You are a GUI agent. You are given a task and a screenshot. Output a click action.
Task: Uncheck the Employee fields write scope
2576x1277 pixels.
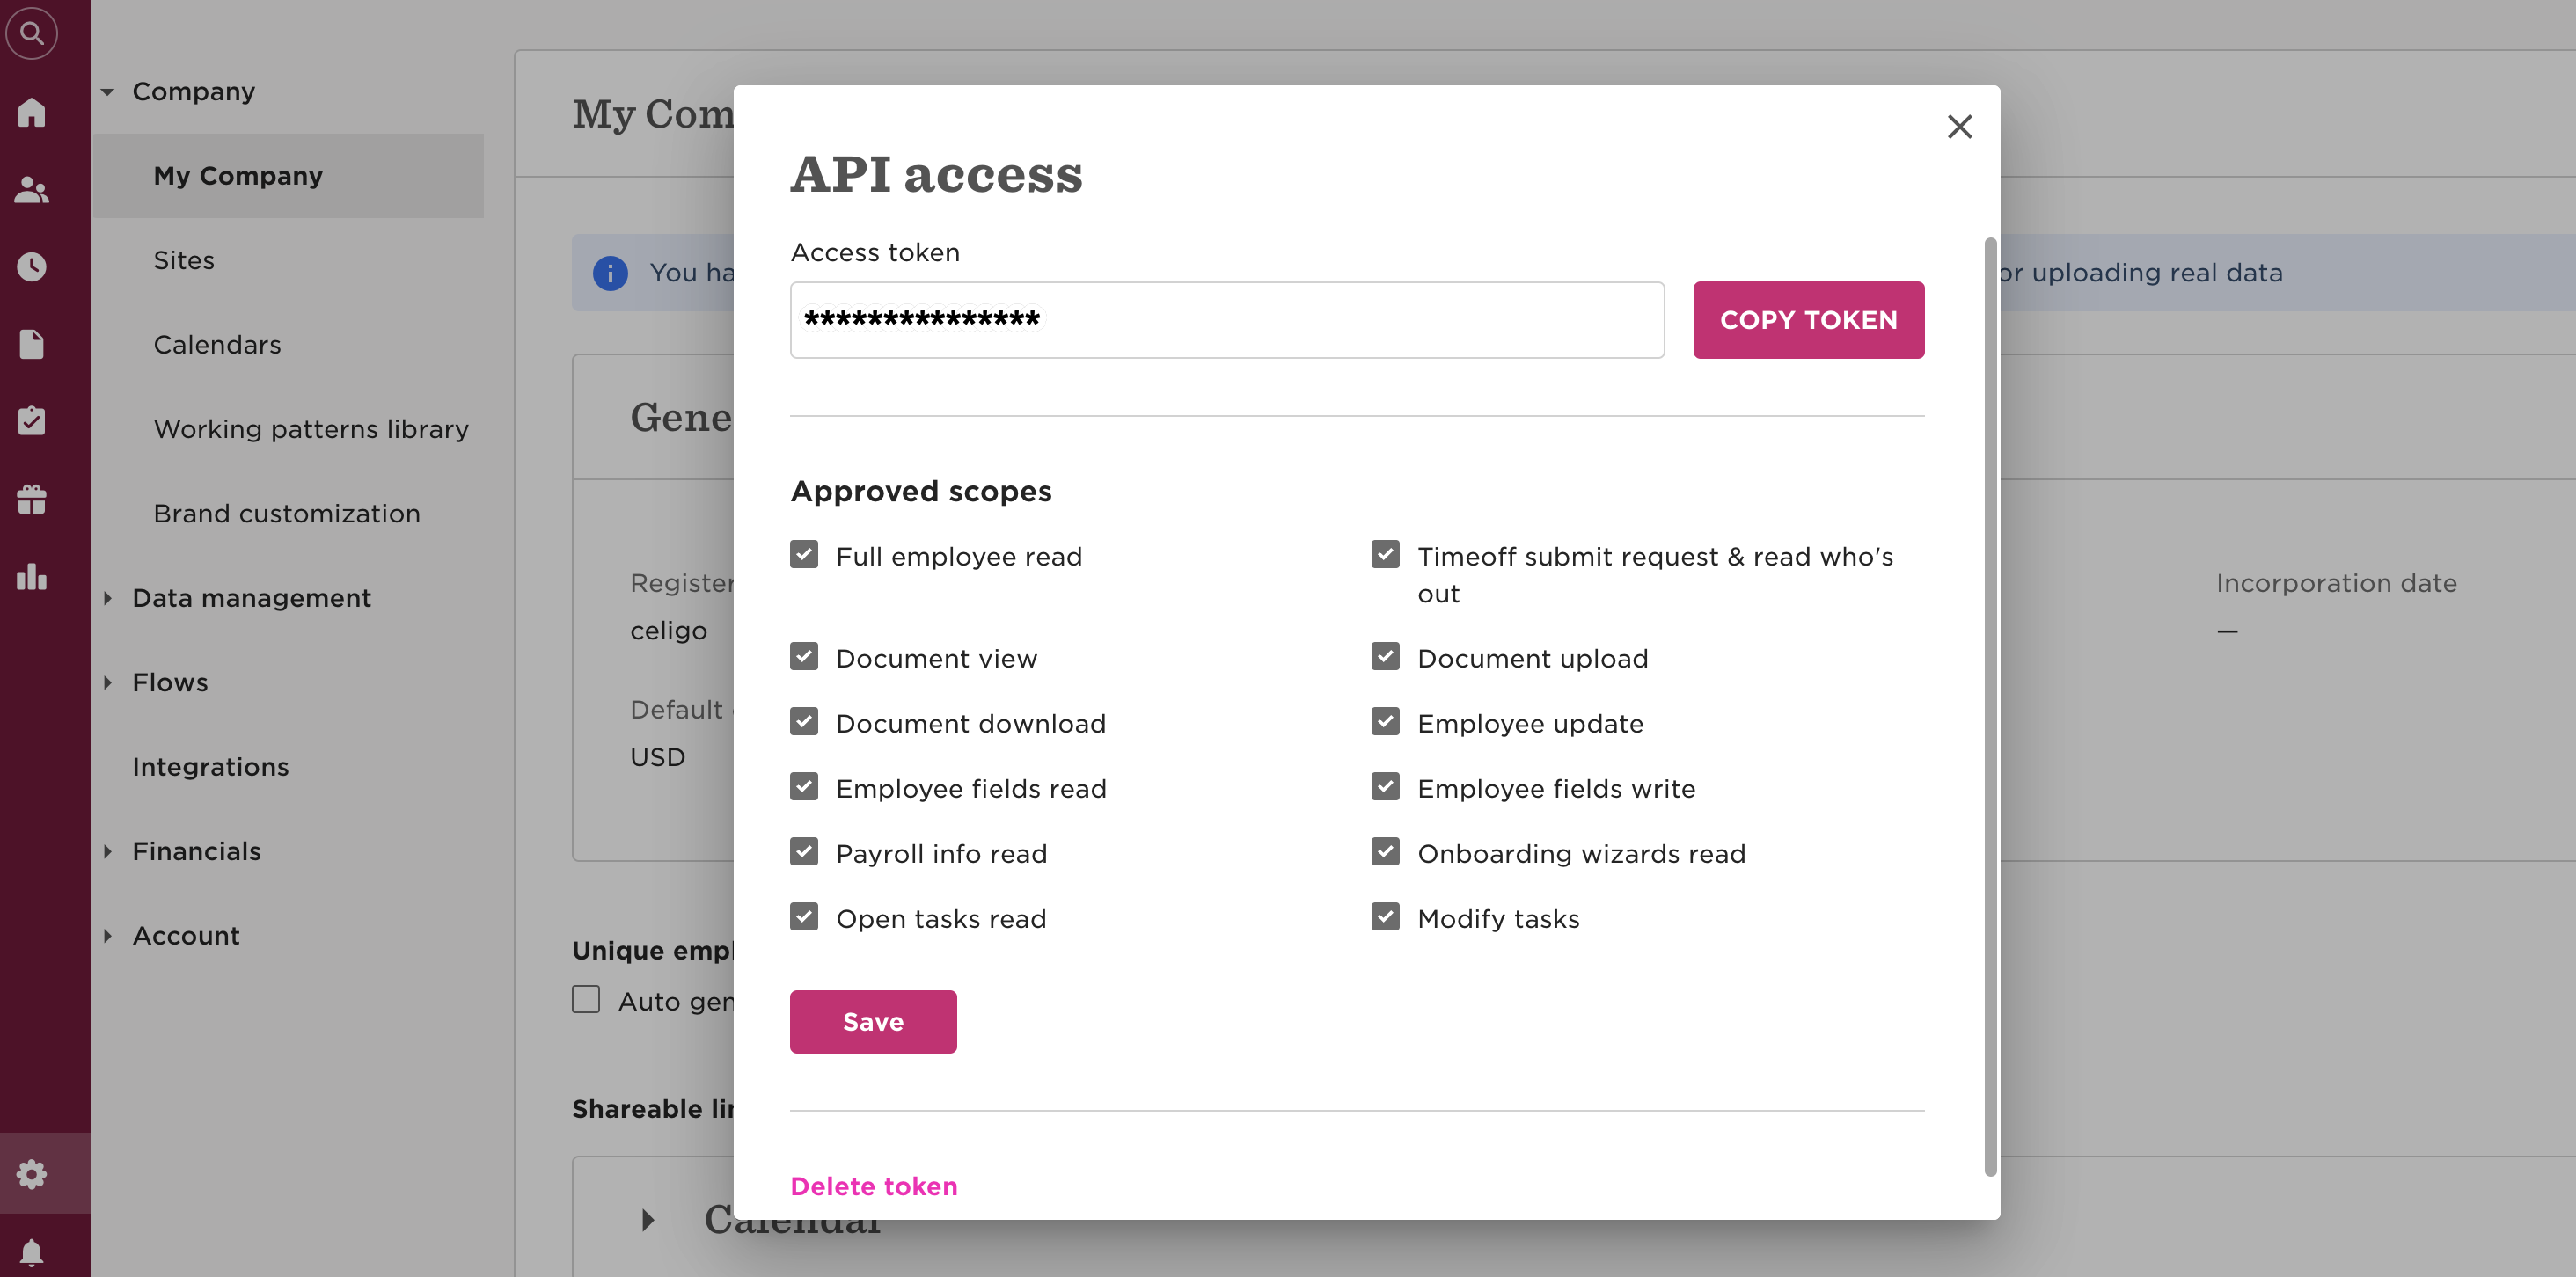(1385, 786)
